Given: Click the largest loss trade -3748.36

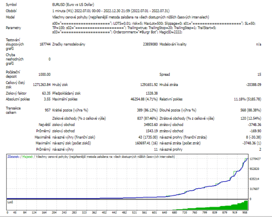Looking at the screenshot, I should (255, 125).
